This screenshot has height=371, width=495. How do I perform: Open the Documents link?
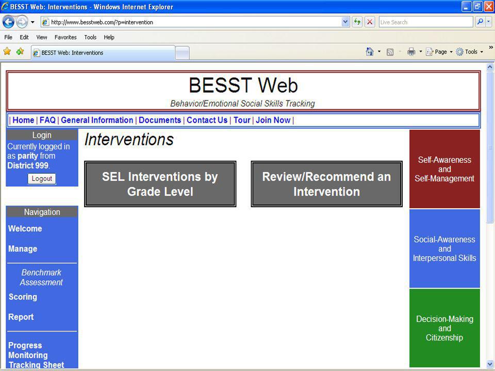(x=160, y=120)
